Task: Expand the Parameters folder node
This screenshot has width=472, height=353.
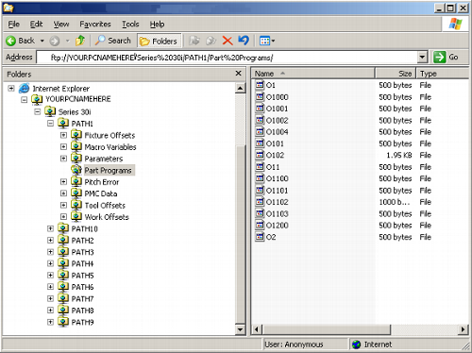Action: (63, 159)
